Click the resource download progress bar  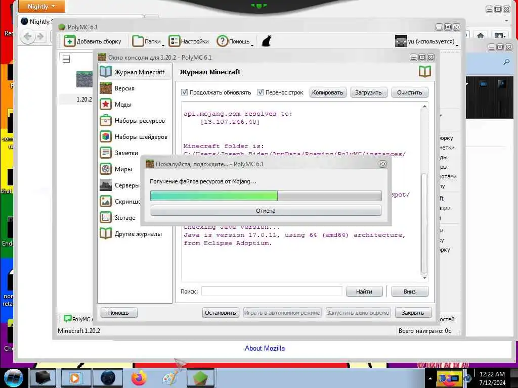tap(266, 196)
